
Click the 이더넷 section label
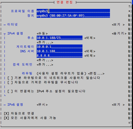click(x=12, y=25)
